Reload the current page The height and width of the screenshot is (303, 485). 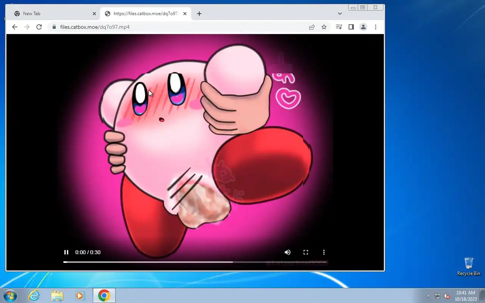[x=39, y=27]
